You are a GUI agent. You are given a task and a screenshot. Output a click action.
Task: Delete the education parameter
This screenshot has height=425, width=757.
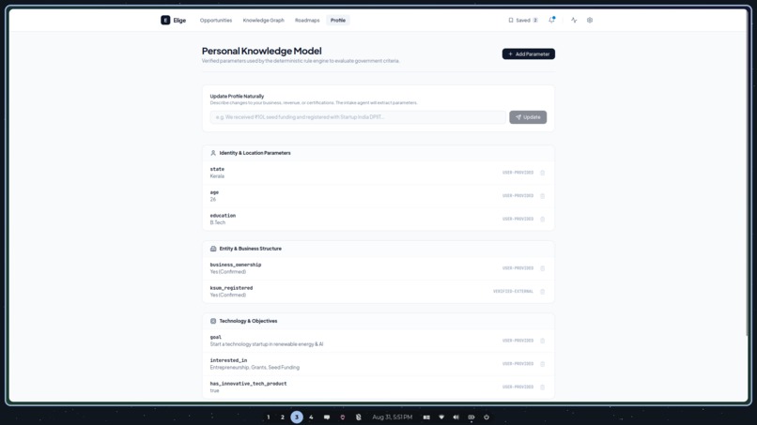[542, 219]
